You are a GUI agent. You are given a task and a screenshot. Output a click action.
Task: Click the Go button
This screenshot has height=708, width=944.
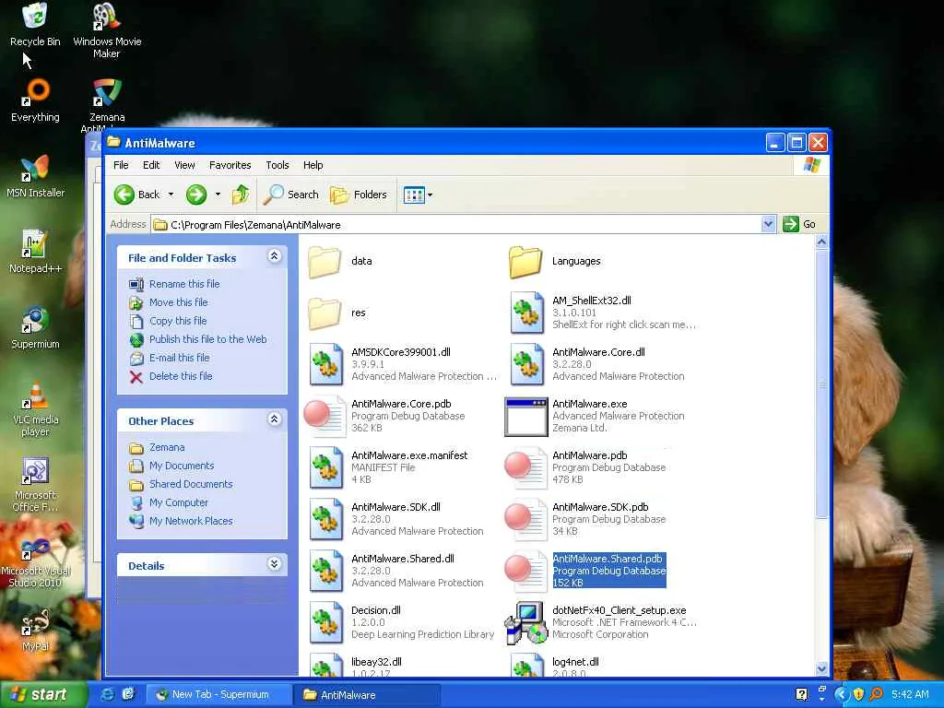tap(799, 225)
